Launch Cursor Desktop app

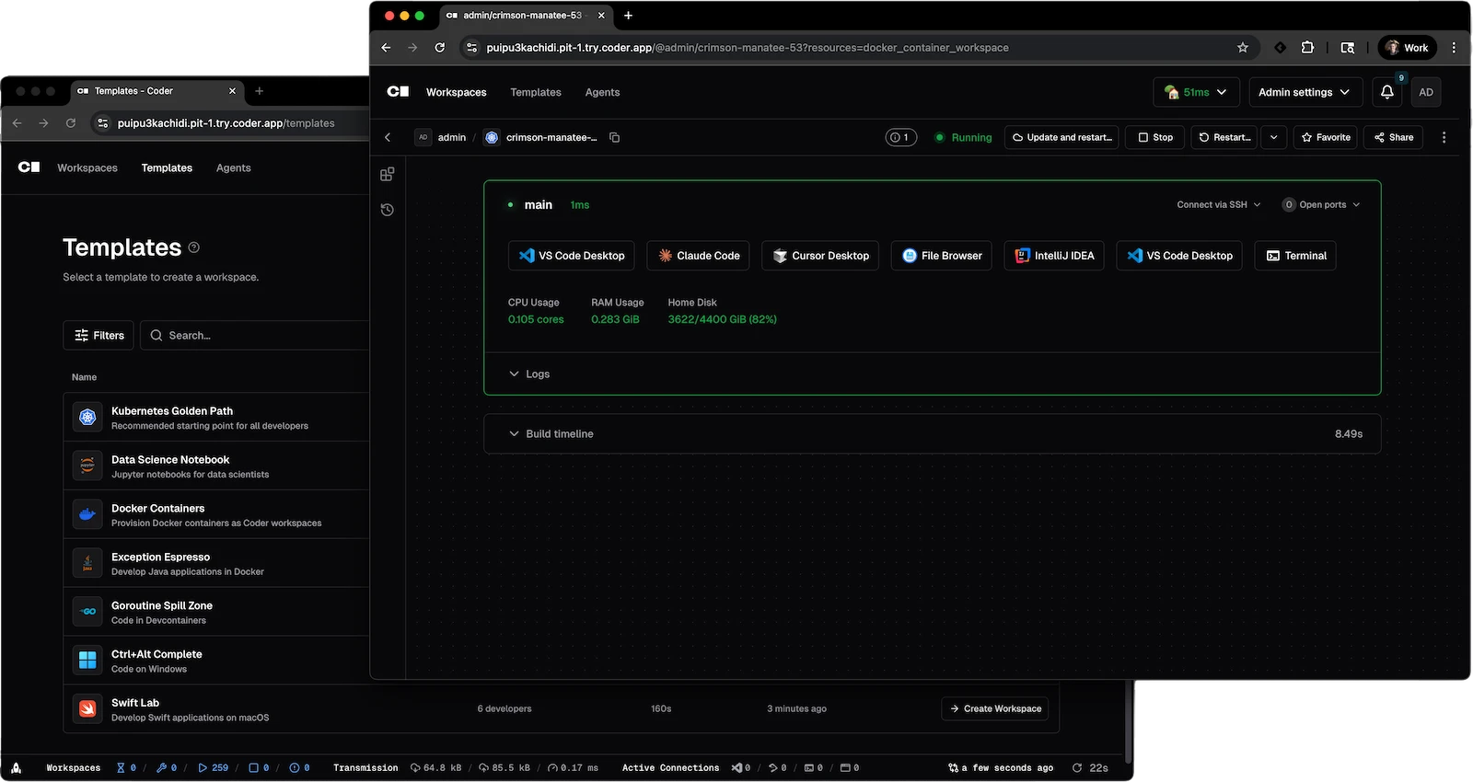[x=820, y=256]
